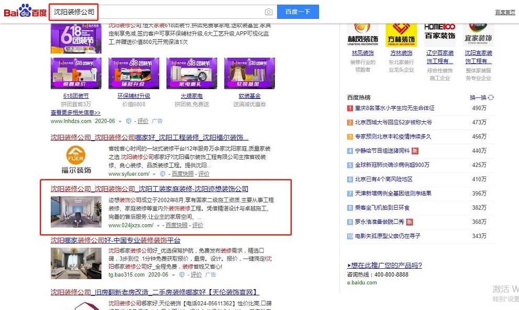Image resolution: width=519 pixels, height=310 pixels.
Task: Expand dropdown arrow next to tg.bao315.com
Action: click(173, 275)
